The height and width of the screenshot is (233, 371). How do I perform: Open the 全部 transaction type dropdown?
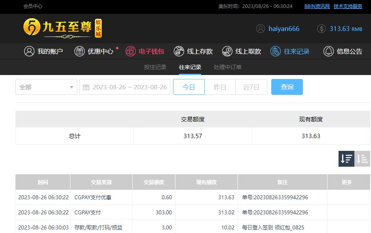coord(46,87)
